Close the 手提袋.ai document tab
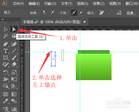 click(85, 22)
